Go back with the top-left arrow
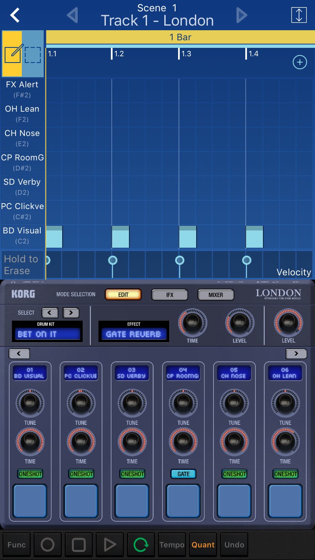The image size is (315, 560). coord(15,16)
